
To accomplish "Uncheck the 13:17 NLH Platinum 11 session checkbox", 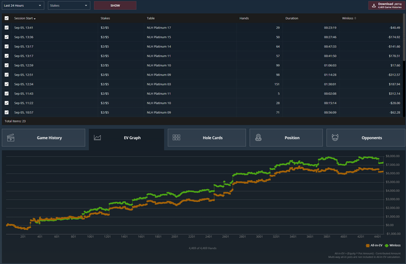I will pos(7,56).
